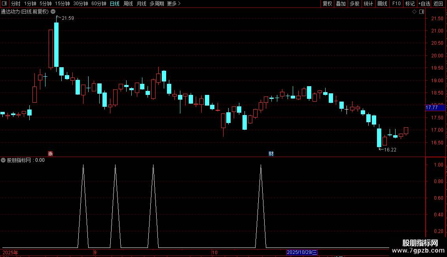Screen dimensions: 447x257
Task: Open the 多周期 multi-period view
Action: pyautogui.click(x=157, y=4)
